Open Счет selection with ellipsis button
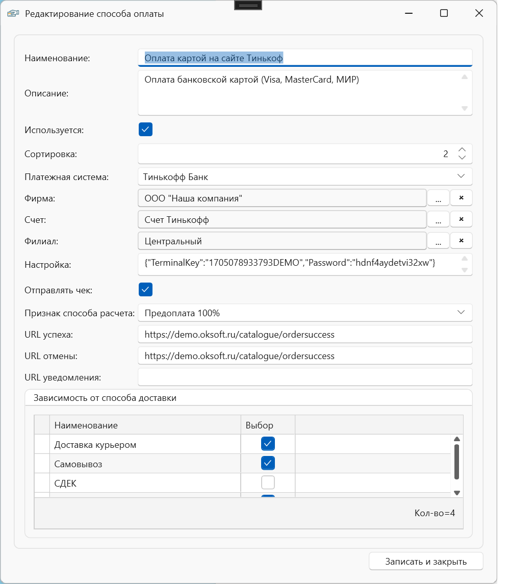 (438, 219)
